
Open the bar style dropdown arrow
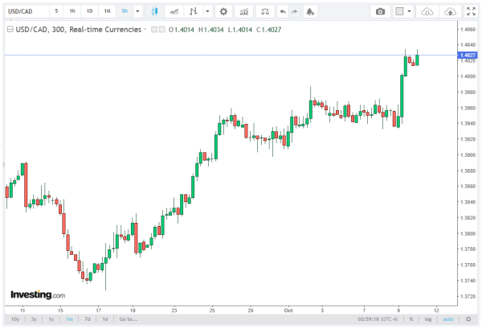tap(208, 12)
